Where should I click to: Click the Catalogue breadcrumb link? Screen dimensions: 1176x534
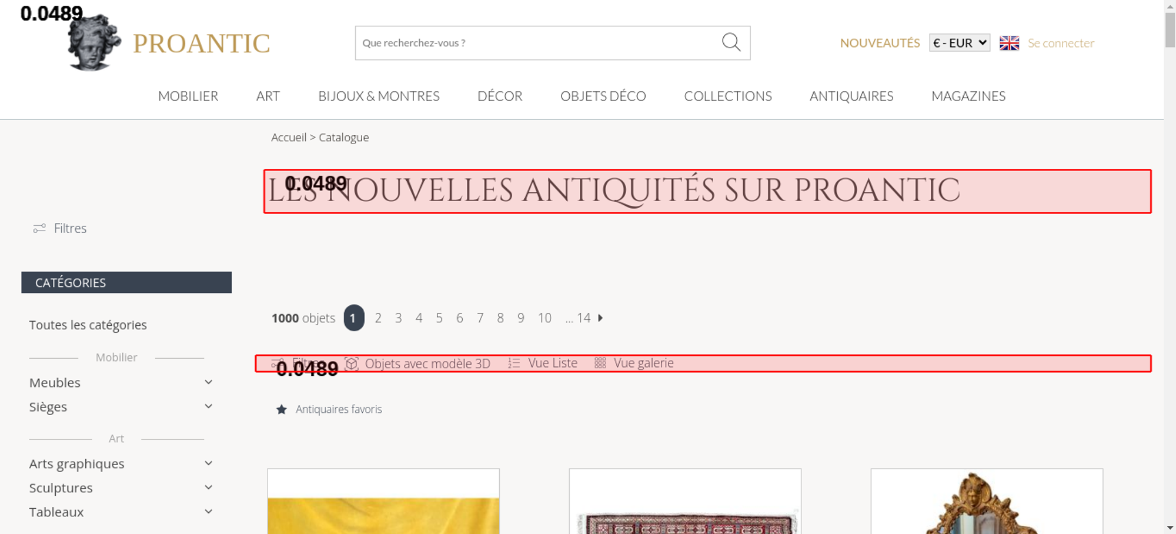344,137
